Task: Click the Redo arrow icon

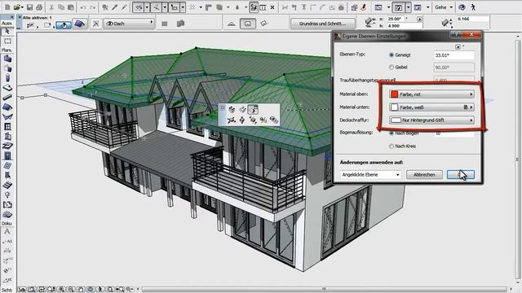Action: (93, 7)
